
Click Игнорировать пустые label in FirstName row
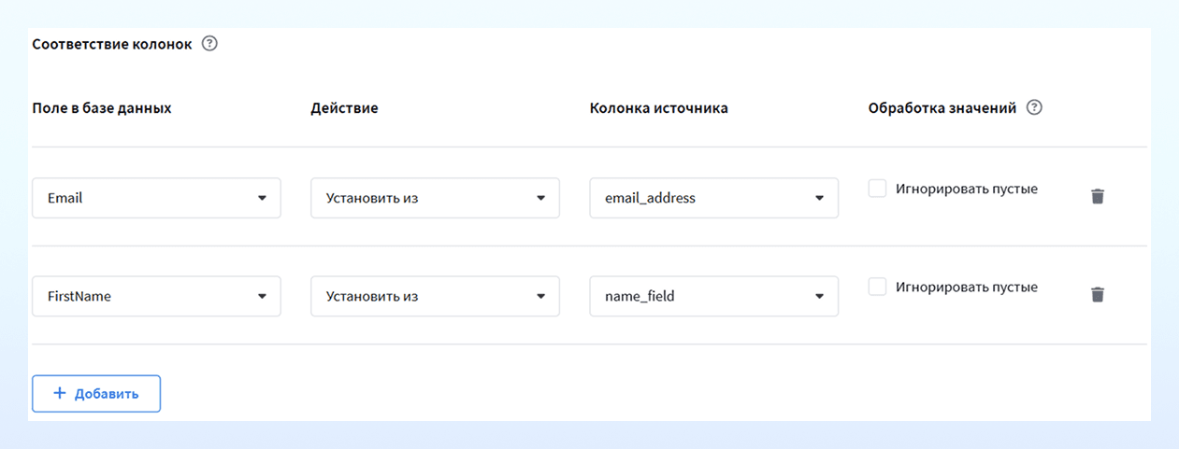pyautogui.click(x=966, y=287)
